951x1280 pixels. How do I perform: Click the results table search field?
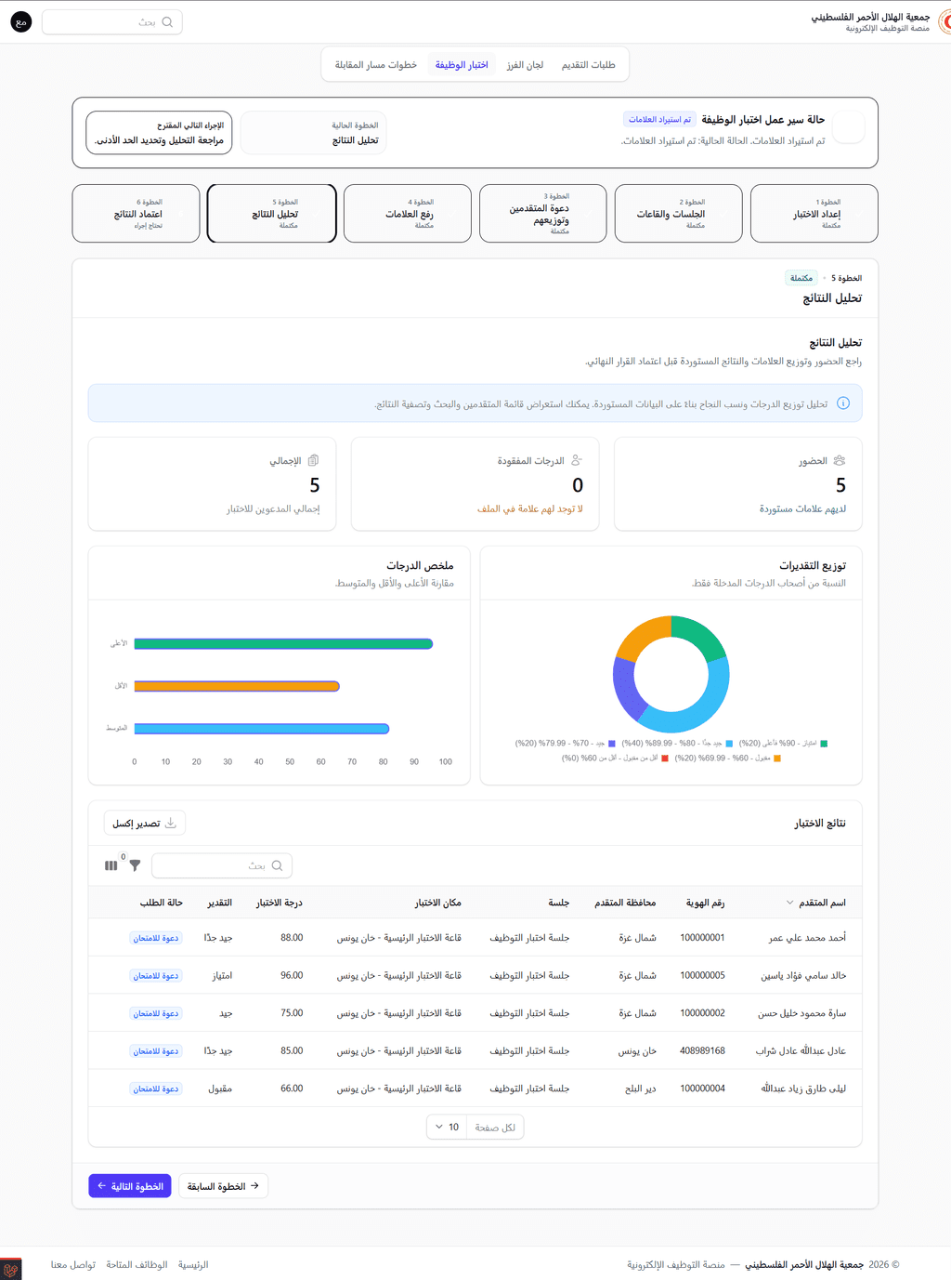(x=222, y=865)
